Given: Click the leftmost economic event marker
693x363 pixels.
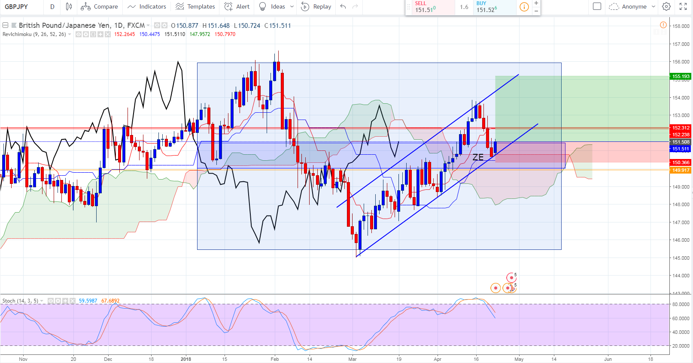Looking at the screenshot, I should click(x=495, y=288).
